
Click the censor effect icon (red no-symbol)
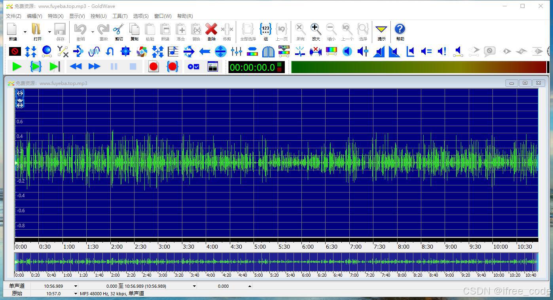pyautogui.click(x=15, y=51)
